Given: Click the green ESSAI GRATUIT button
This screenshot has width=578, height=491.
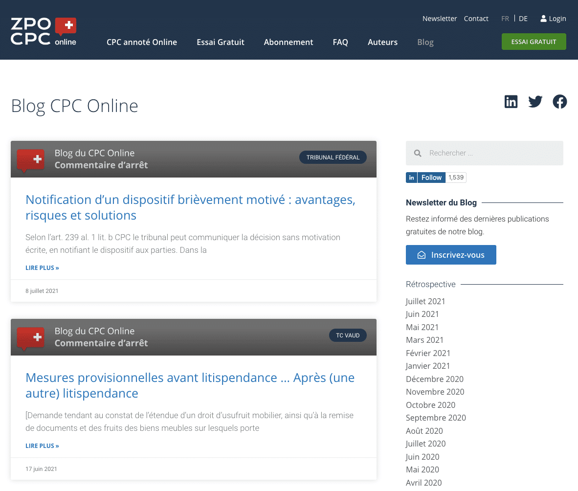Looking at the screenshot, I should click(534, 42).
